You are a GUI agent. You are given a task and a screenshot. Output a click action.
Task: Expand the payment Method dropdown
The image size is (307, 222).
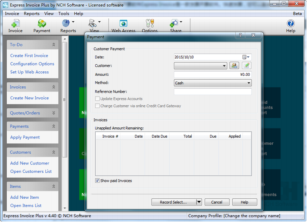coord(249,83)
